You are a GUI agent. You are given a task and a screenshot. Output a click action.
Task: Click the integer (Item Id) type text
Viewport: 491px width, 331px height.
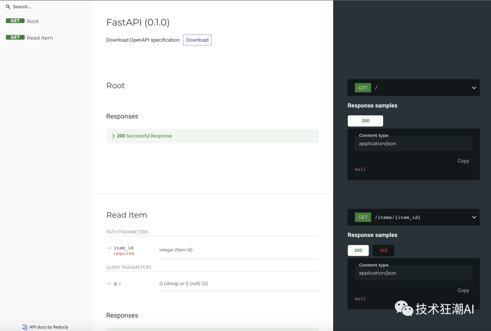(175, 250)
